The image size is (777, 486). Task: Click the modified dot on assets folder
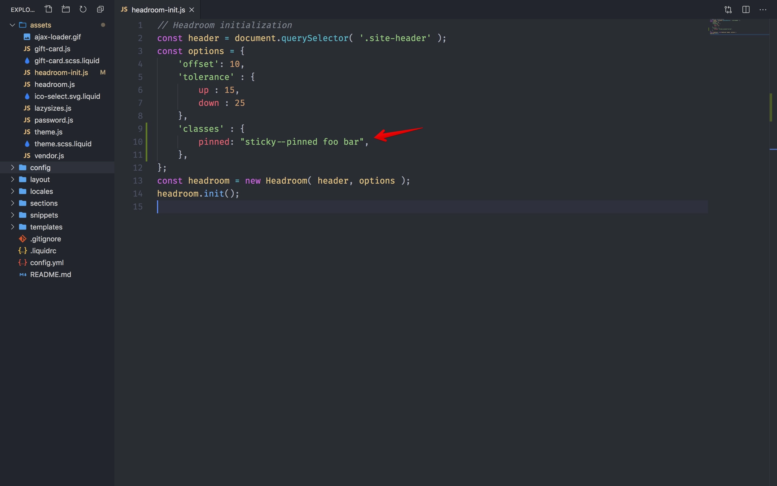coord(103,25)
